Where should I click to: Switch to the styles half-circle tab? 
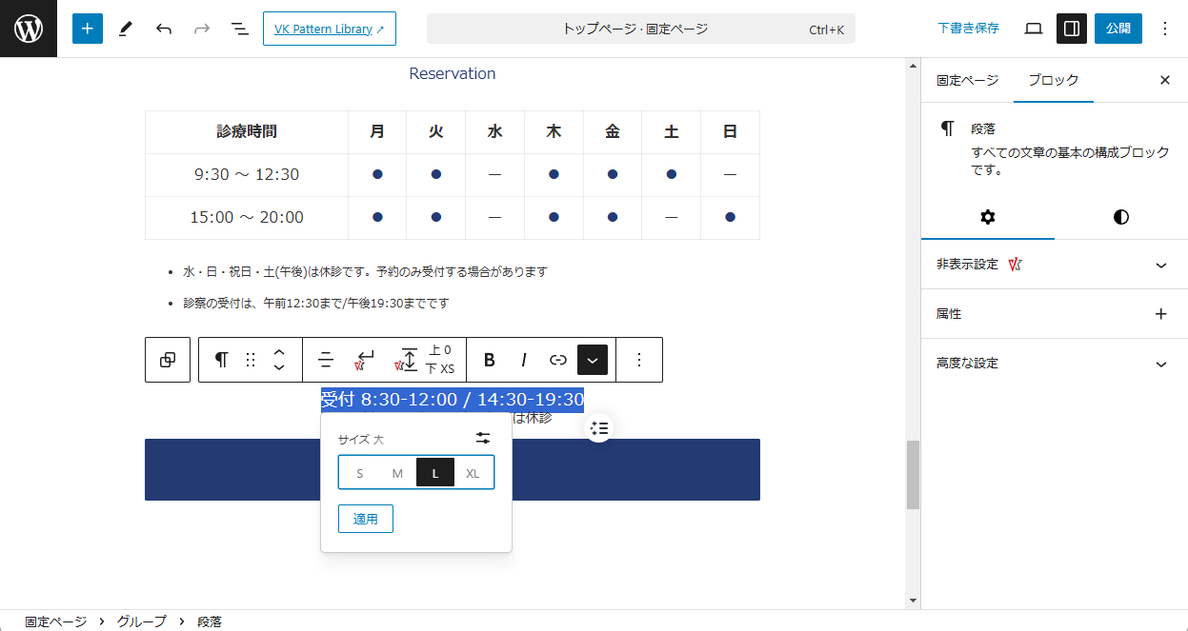coord(1121,217)
